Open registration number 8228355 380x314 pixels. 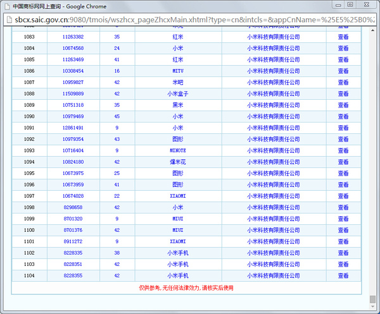(73, 275)
